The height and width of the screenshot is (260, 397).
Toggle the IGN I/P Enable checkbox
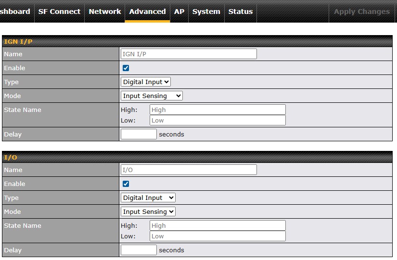pyautogui.click(x=126, y=68)
